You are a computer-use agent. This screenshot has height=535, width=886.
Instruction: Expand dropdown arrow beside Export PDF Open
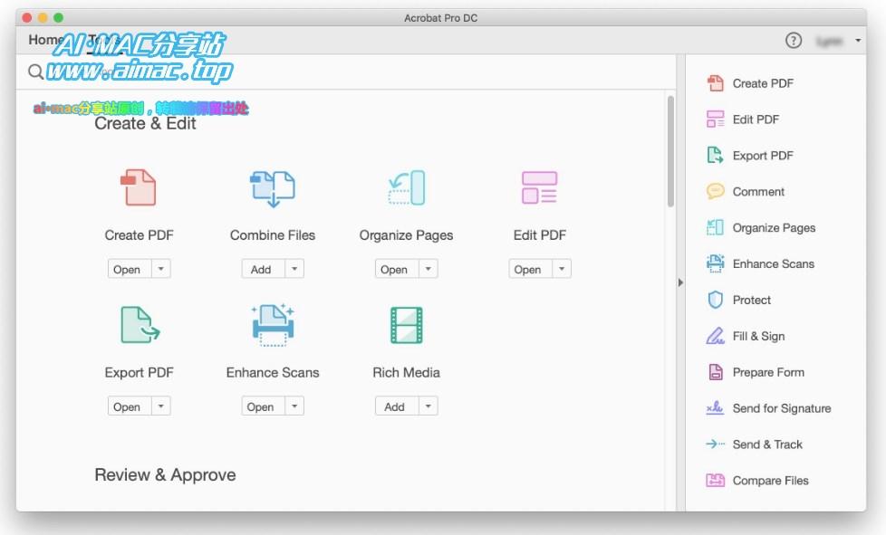(161, 406)
